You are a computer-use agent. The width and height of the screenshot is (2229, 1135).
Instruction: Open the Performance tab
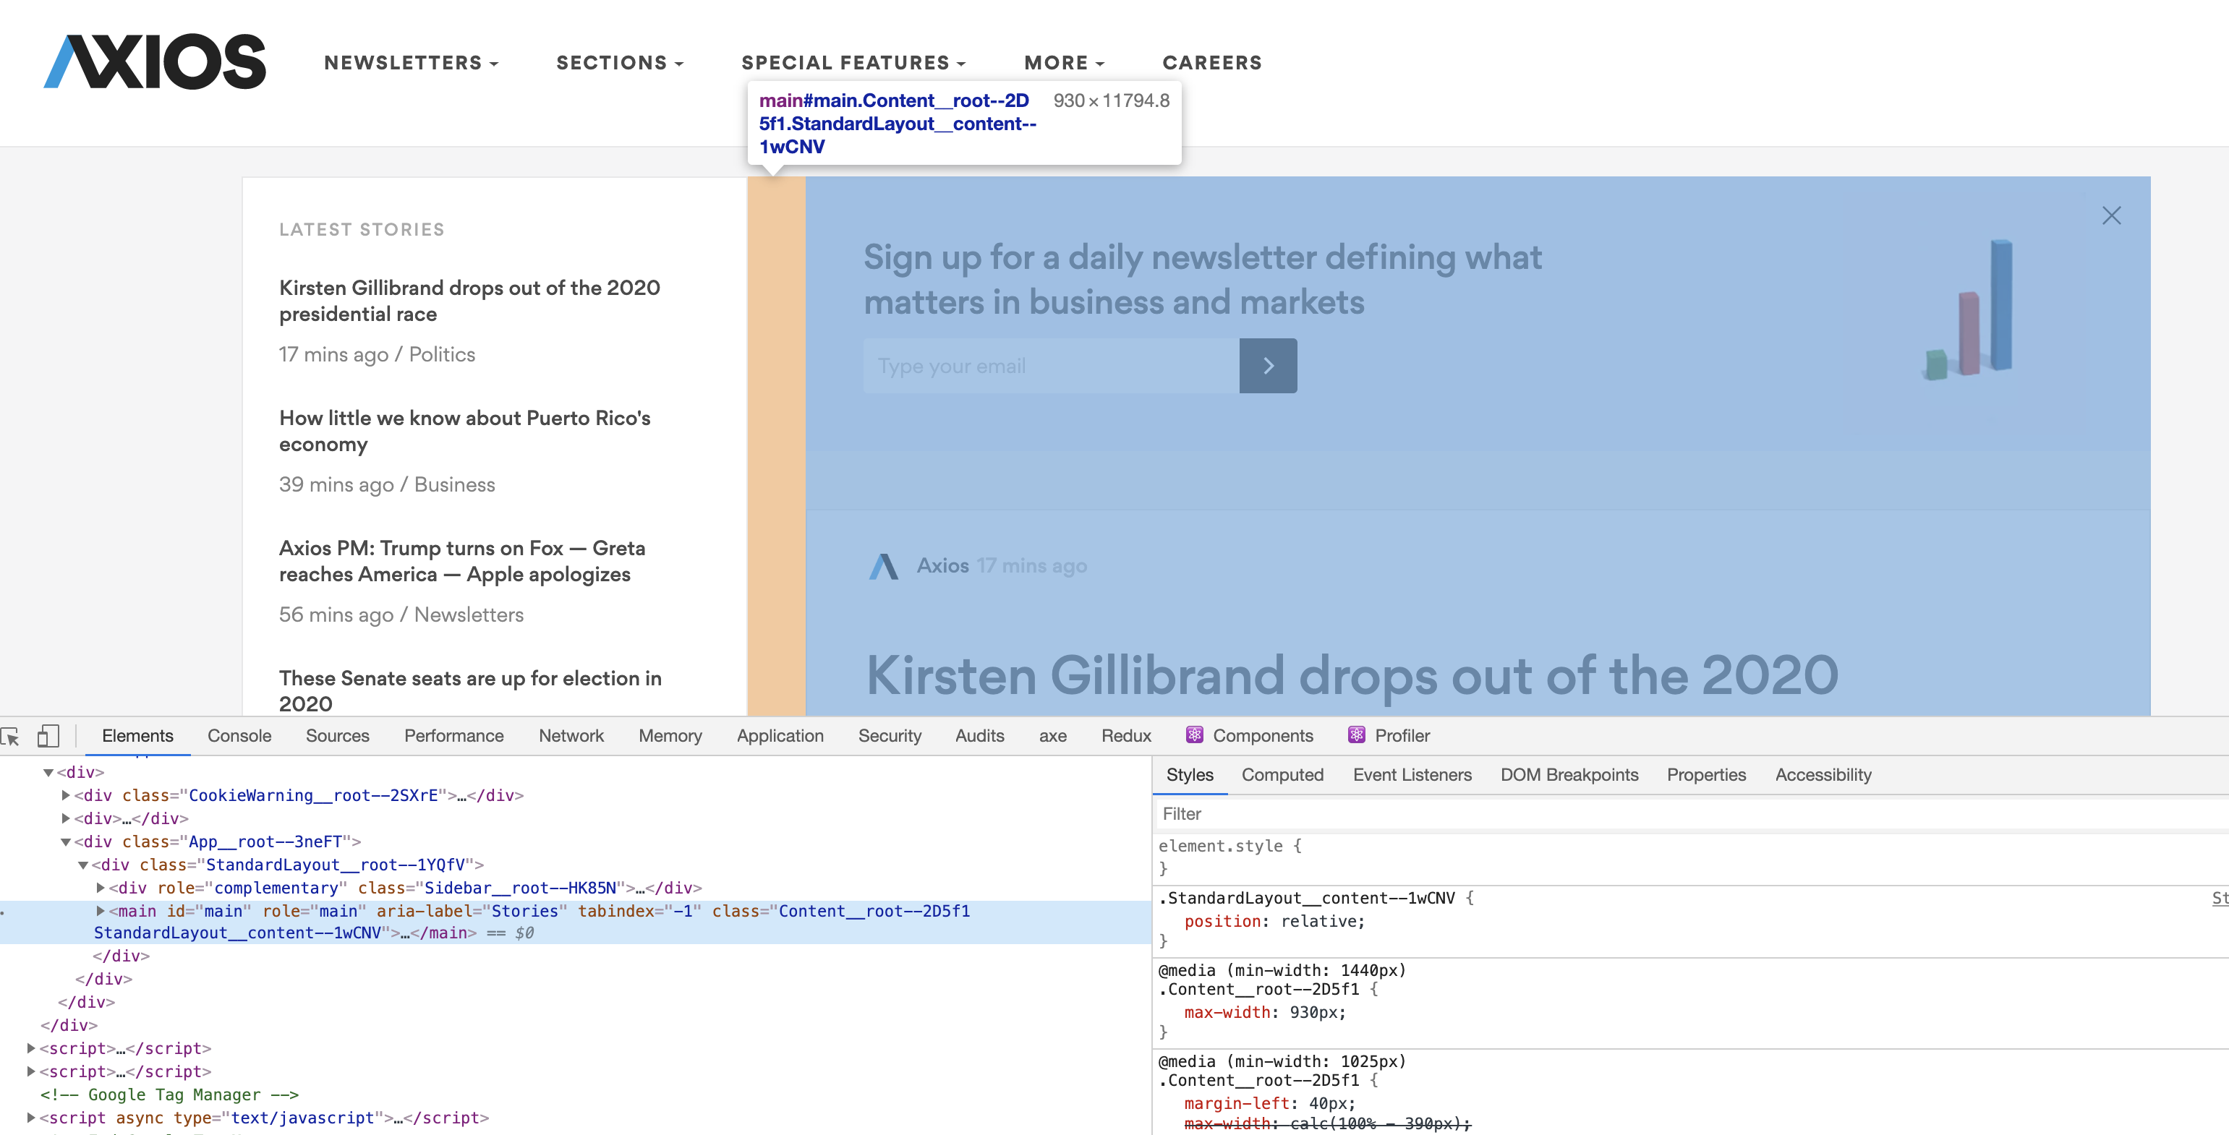[x=453, y=735]
